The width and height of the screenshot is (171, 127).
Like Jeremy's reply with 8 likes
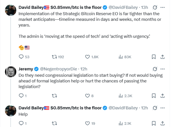click(87, 96)
